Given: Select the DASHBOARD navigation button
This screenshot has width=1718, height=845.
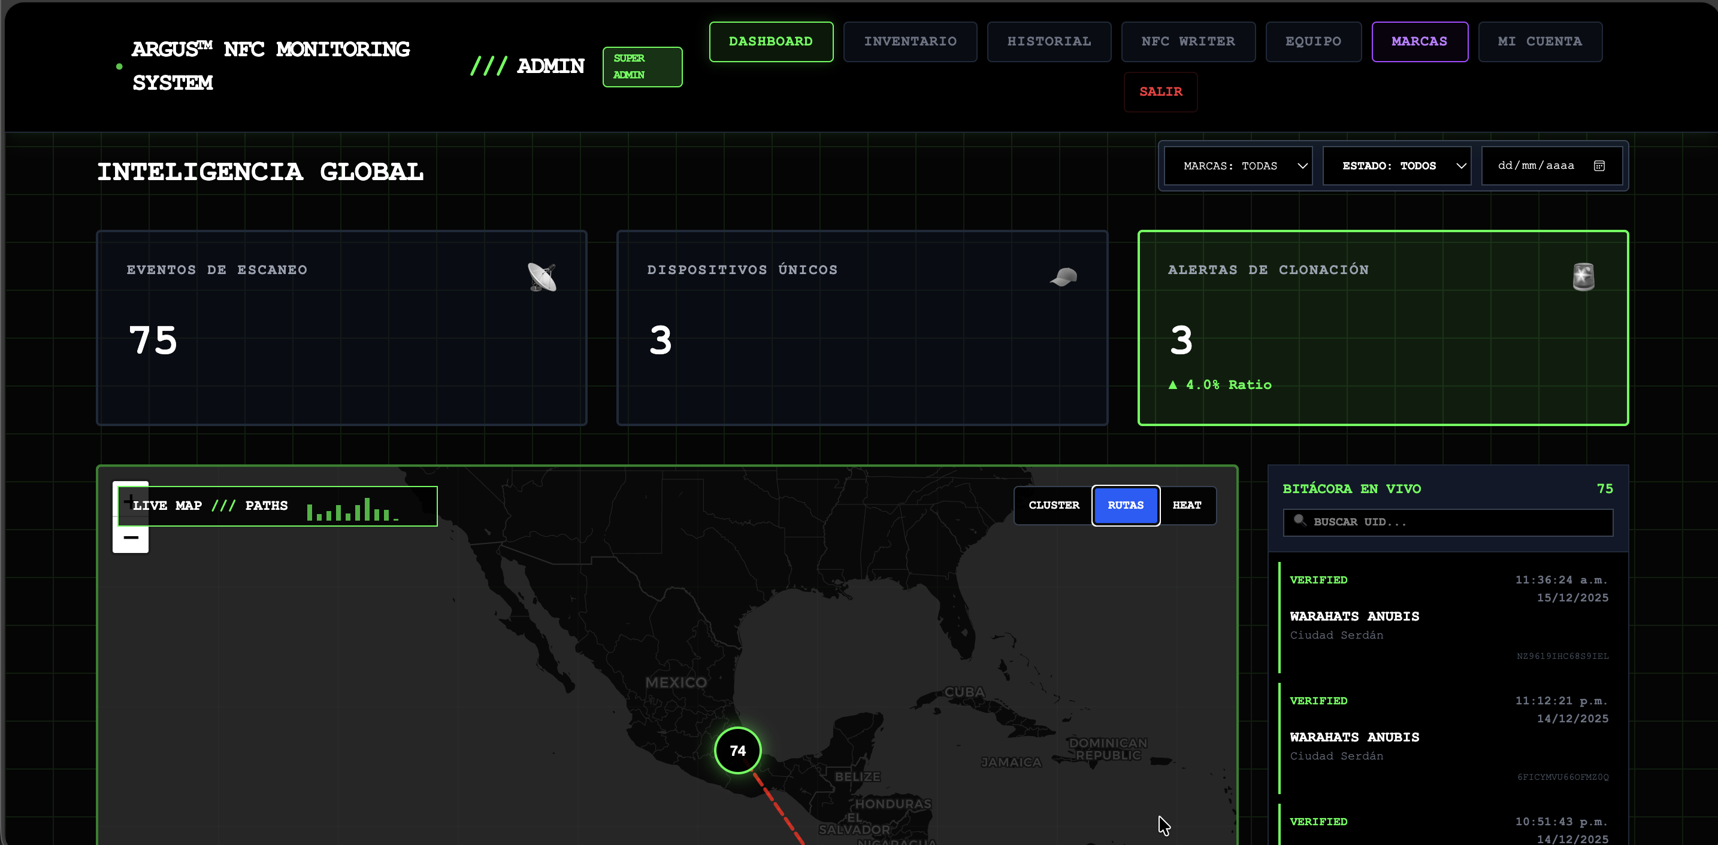Looking at the screenshot, I should tap(771, 41).
